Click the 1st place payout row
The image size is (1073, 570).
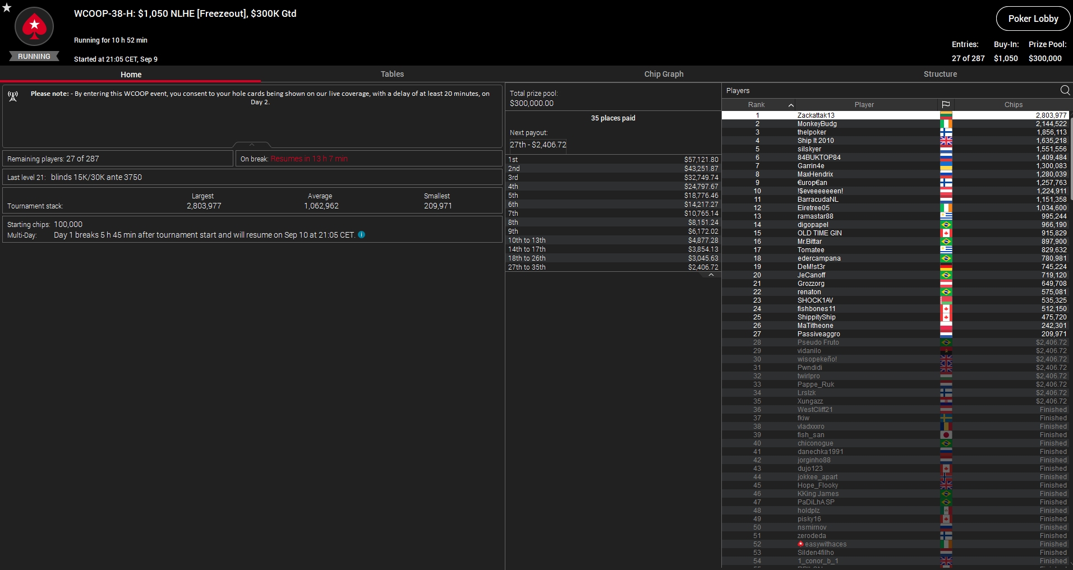click(x=613, y=160)
